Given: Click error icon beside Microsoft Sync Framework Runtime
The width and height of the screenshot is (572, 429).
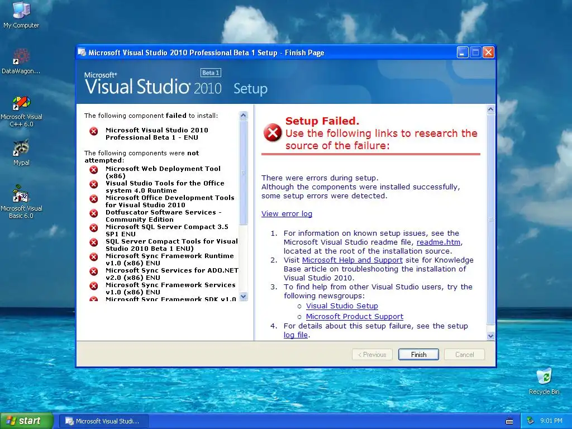Looking at the screenshot, I should 94,257.
